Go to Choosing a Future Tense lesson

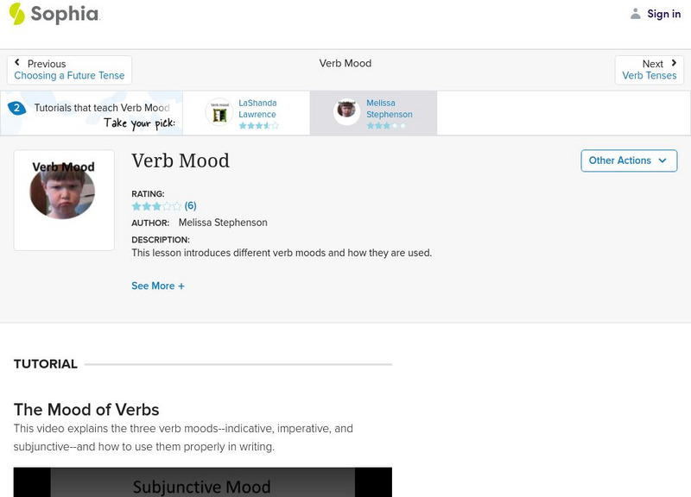(x=69, y=76)
